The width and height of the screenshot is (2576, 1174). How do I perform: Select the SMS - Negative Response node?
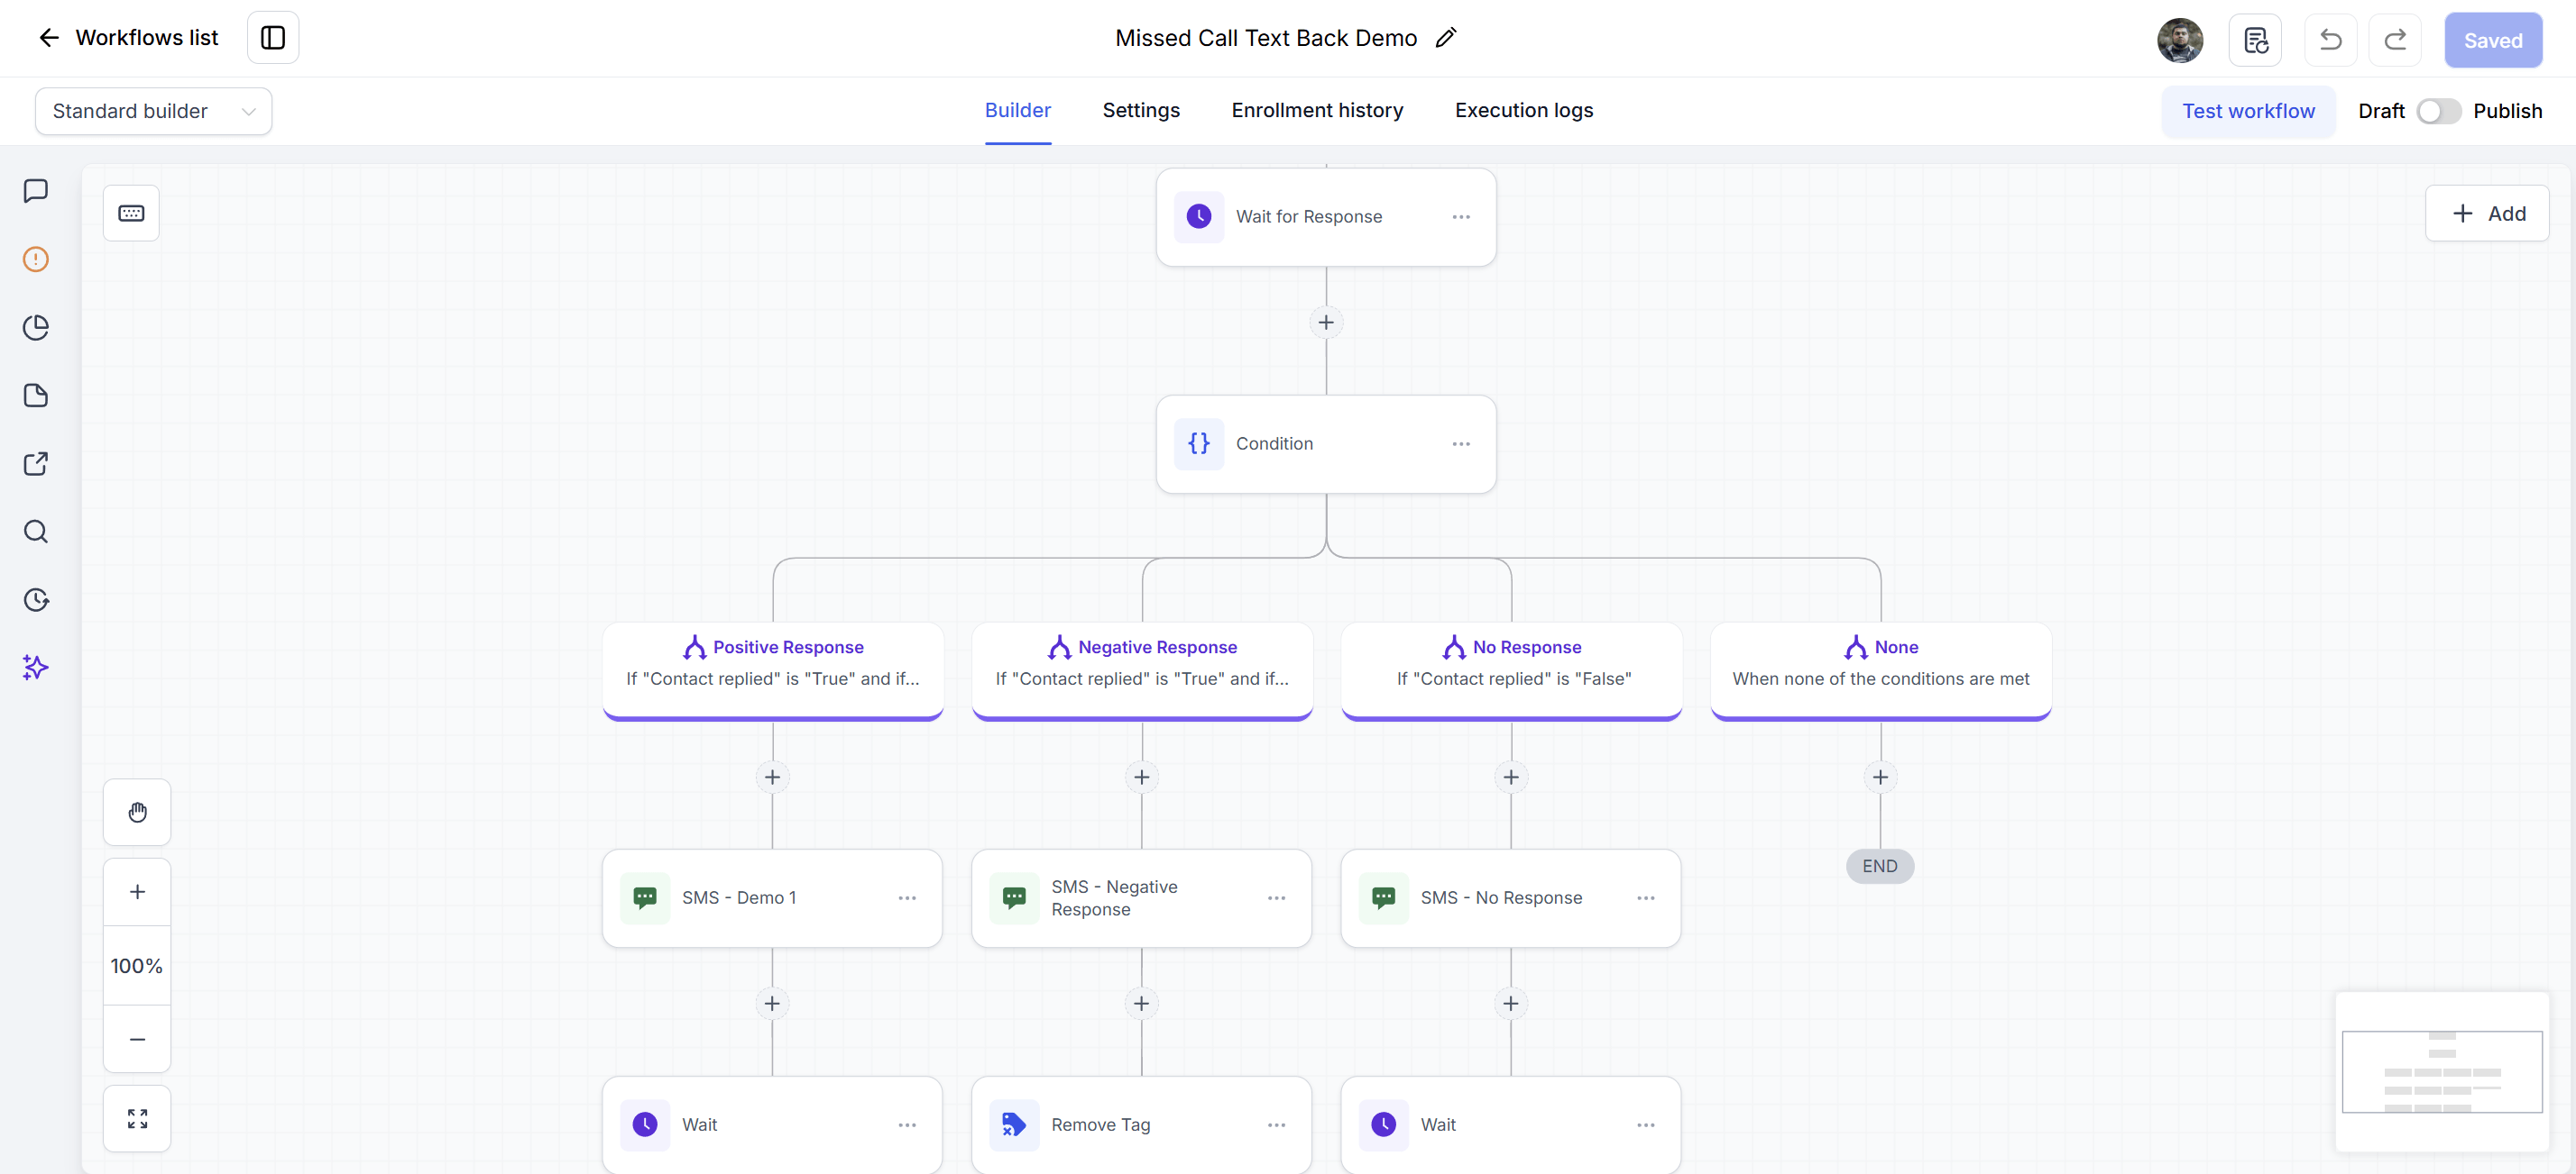point(1141,898)
